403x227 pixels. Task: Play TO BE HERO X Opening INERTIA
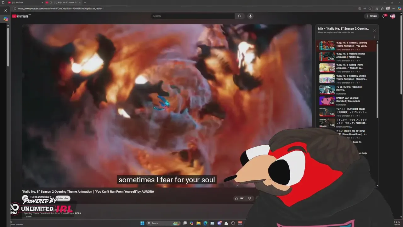click(x=346, y=90)
